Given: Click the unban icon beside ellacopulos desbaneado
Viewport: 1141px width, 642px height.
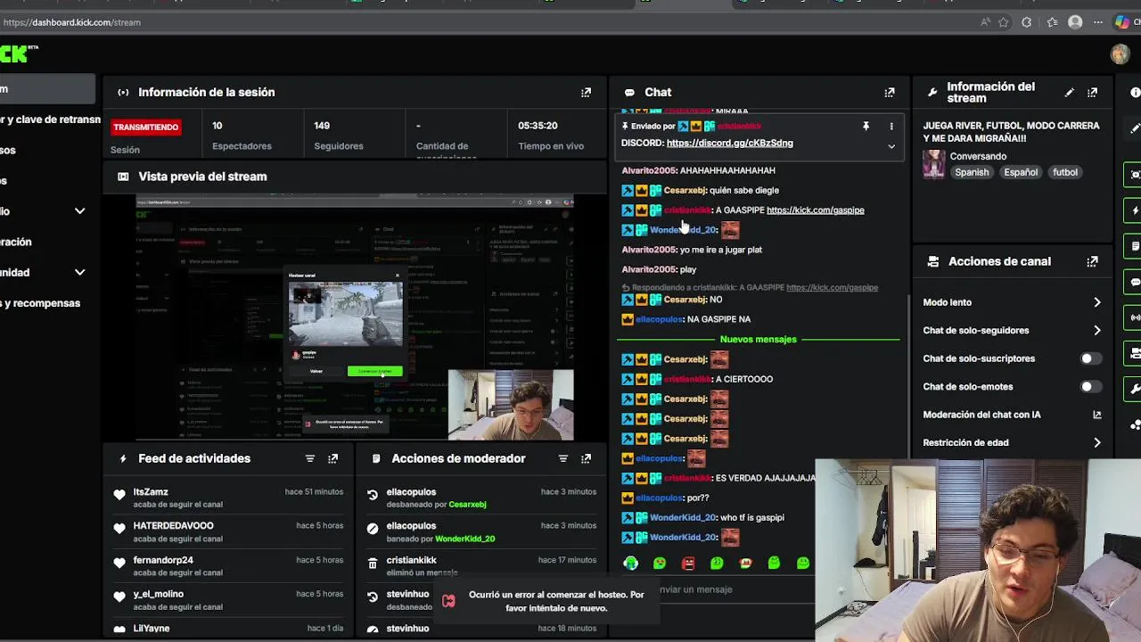Looking at the screenshot, I should 373,494.
